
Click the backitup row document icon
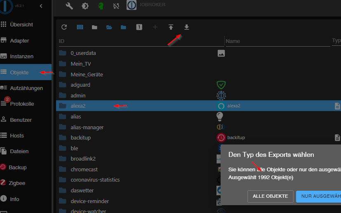pyautogui.click(x=337, y=137)
